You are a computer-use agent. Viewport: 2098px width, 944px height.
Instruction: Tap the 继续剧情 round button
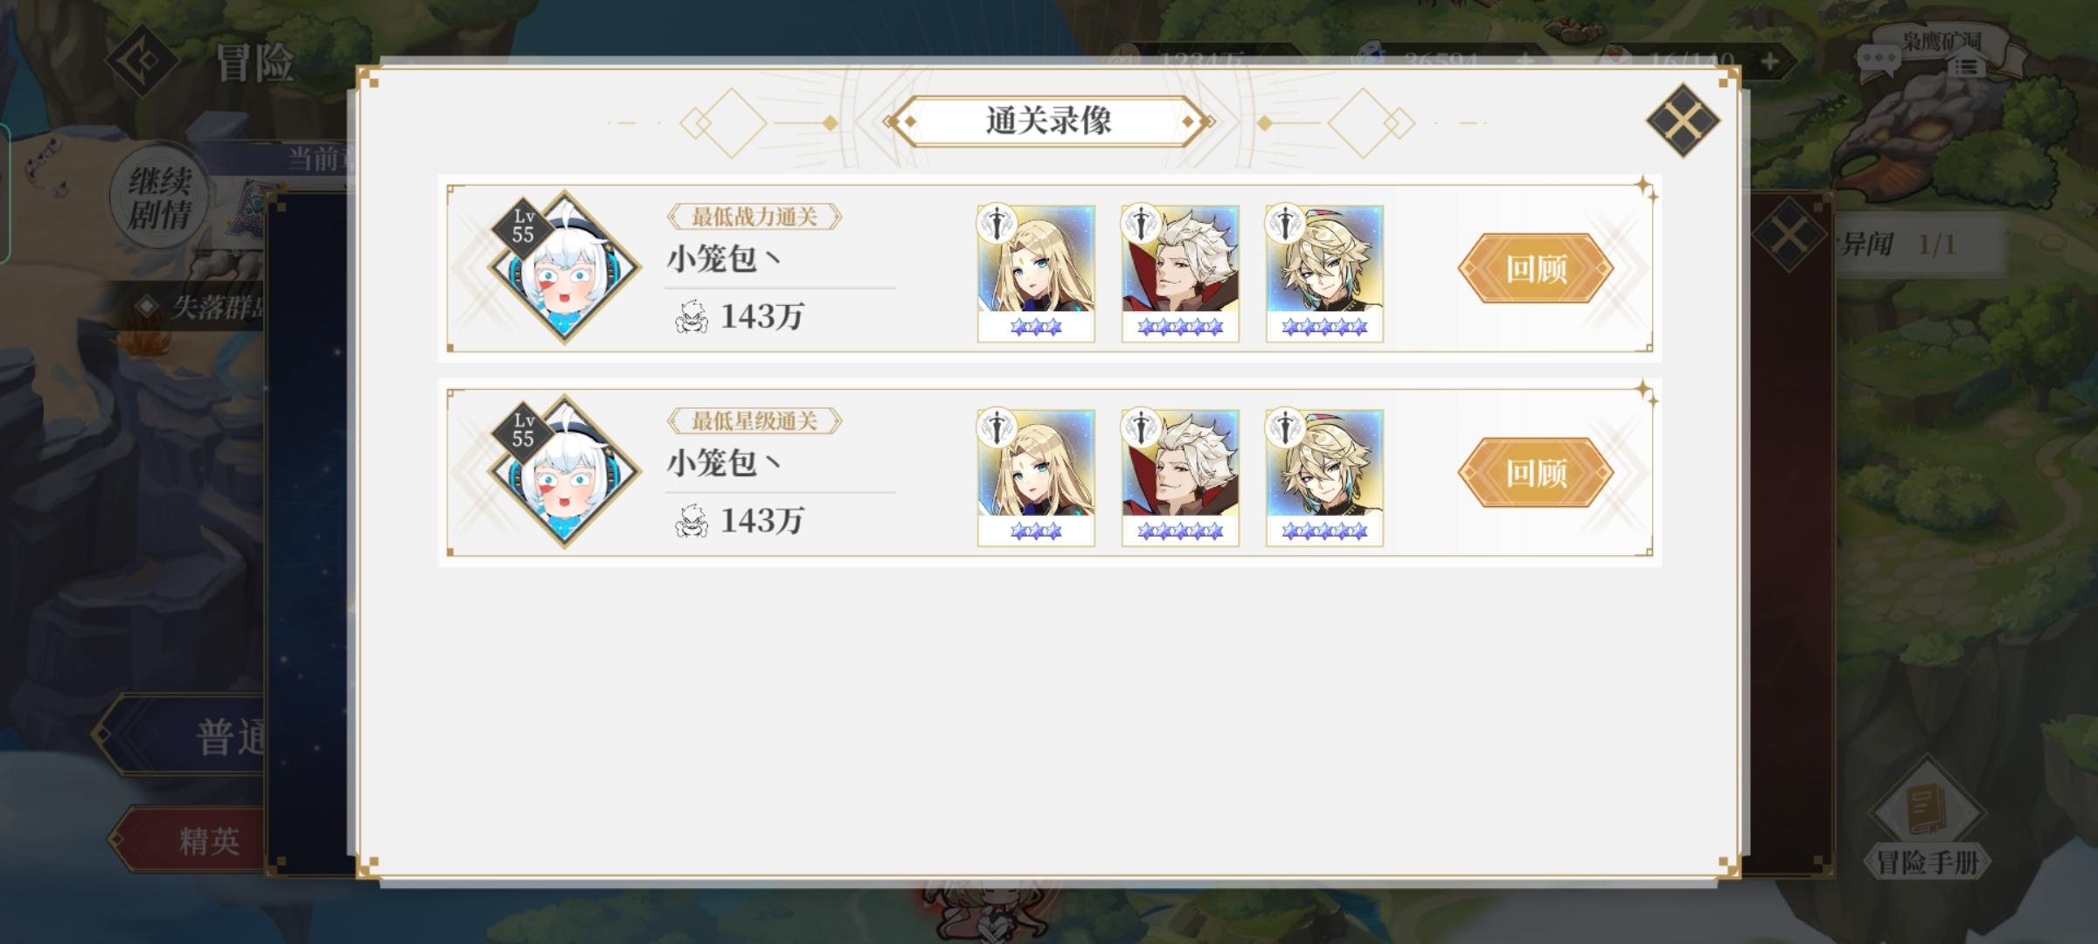(x=160, y=198)
